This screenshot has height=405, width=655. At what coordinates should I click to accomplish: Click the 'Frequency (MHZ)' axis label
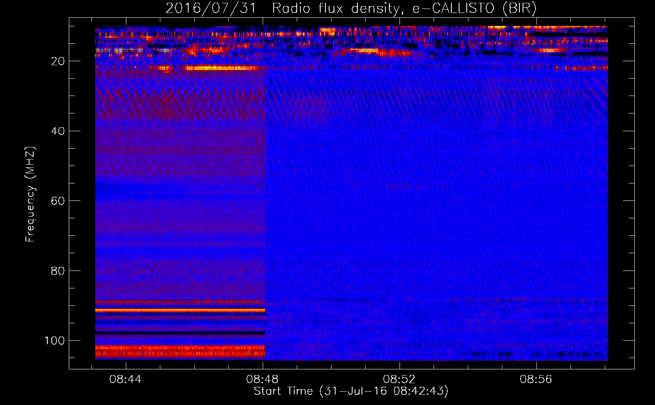(x=30, y=194)
